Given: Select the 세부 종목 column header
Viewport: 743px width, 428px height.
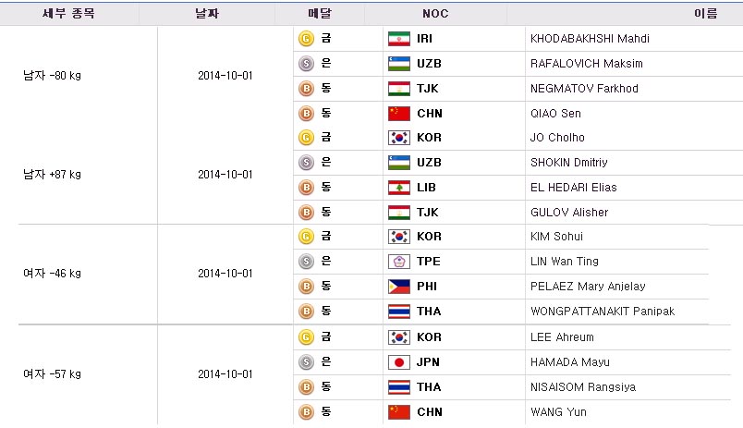Looking at the screenshot, I should point(69,14).
